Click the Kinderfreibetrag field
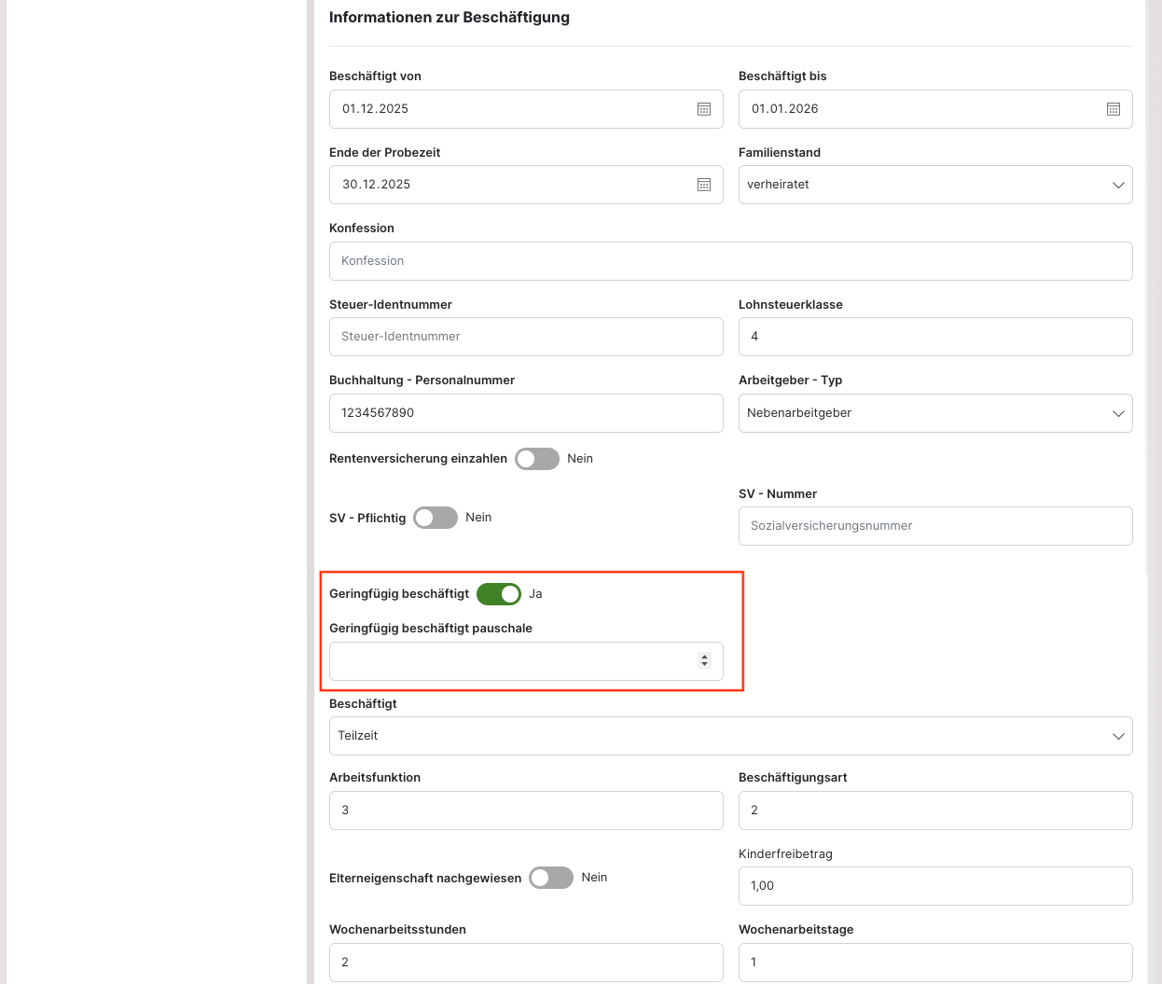Screen dimensions: 1162x984 point(935,886)
